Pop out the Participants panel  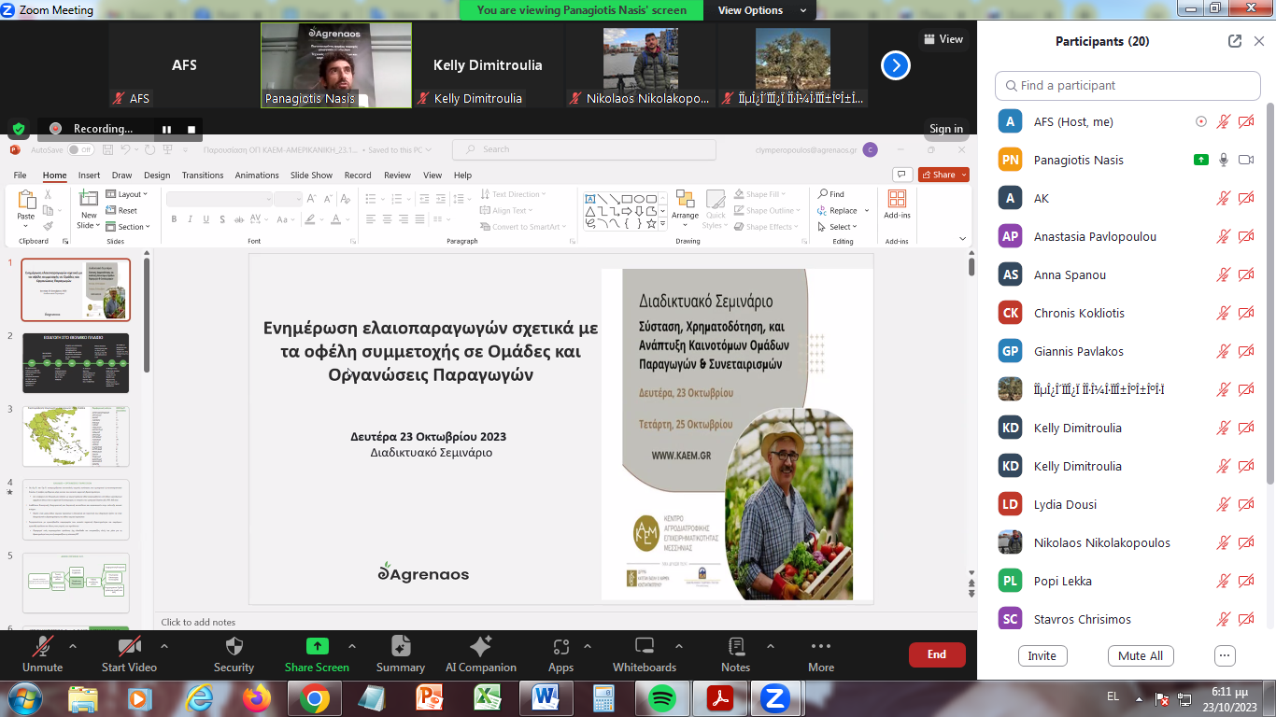click(1235, 41)
